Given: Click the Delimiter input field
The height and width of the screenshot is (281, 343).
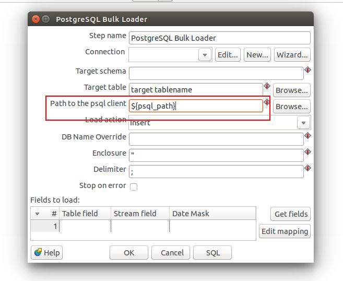Looking at the screenshot, I should (216, 171).
